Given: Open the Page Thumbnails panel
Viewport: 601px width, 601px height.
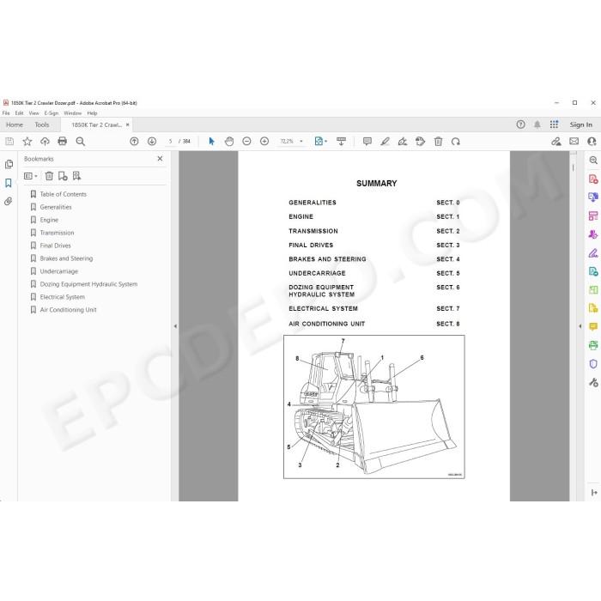Looking at the screenshot, I should pos(9,165).
